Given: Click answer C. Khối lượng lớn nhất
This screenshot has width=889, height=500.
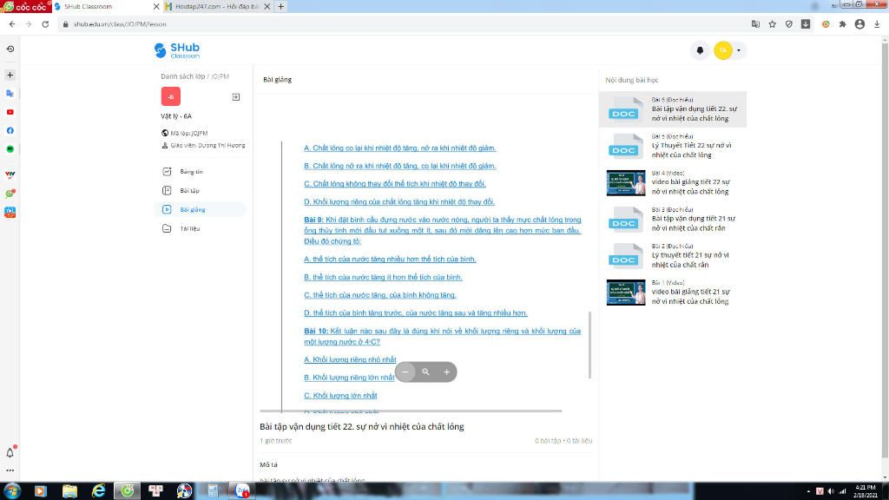Looking at the screenshot, I should (340, 396).
